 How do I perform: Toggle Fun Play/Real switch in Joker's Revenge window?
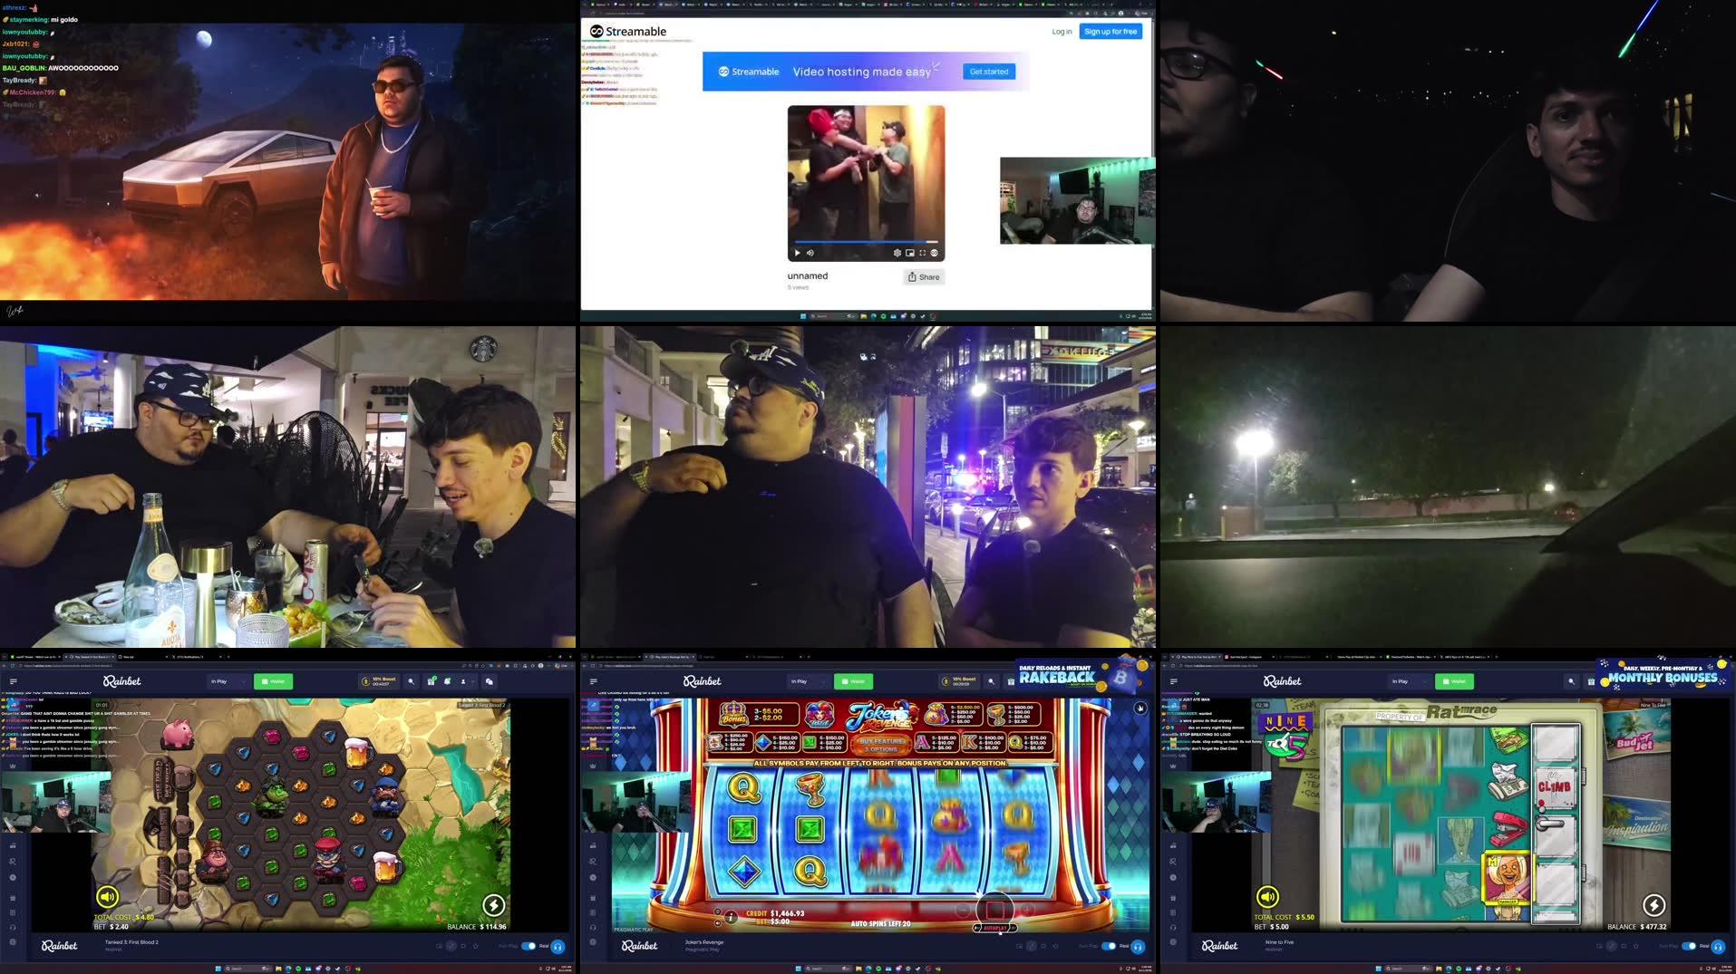click(1109, 946)
